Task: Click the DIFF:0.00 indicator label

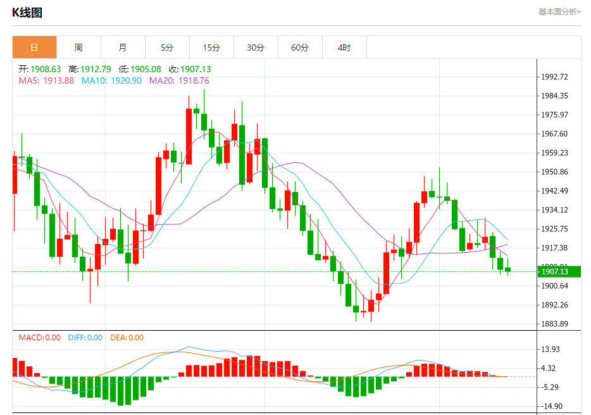Action: point(85,338)
